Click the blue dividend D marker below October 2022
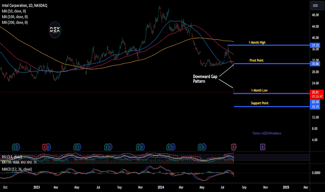 (x=18, y=147)
